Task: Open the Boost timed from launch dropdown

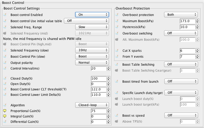Action: coord(181,81)
